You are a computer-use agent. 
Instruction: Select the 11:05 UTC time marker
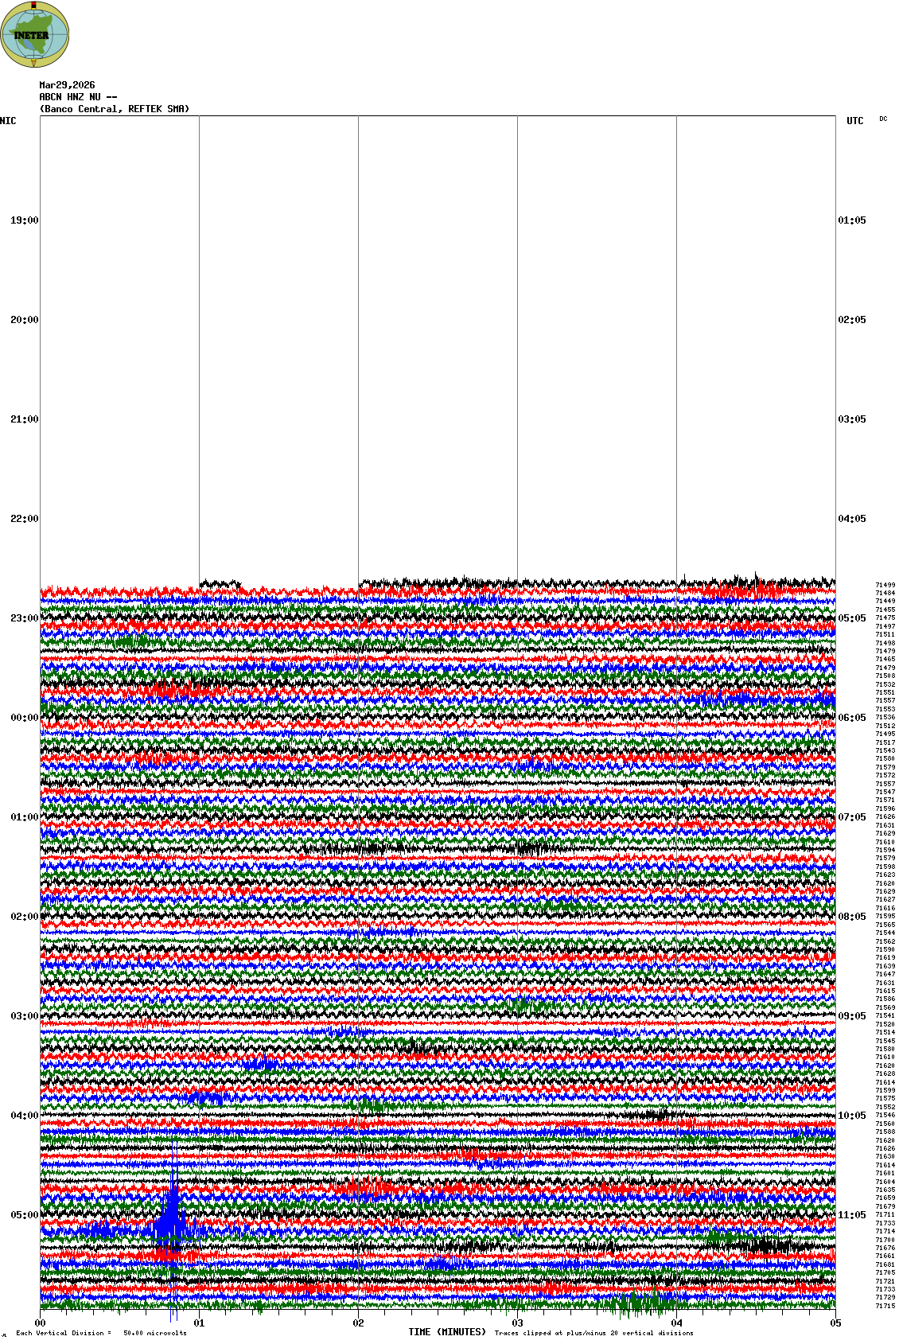pos(852,1215)
